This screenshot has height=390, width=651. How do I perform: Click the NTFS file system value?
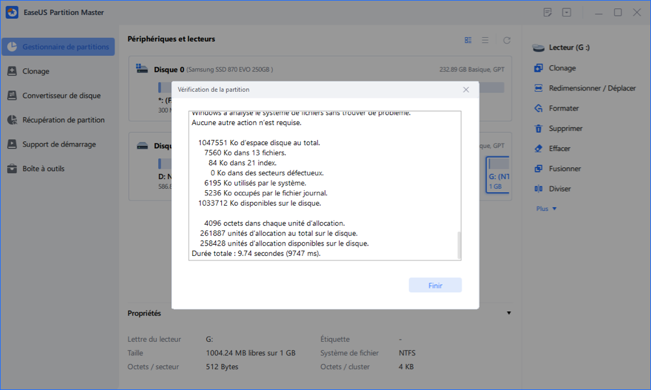[x=408, y=353]
